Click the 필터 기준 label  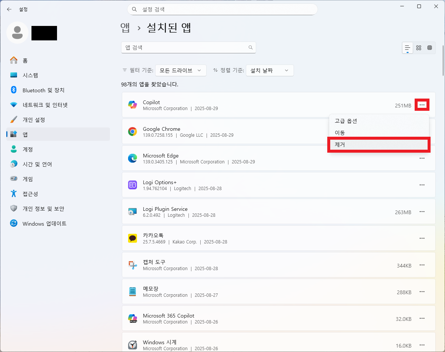pos(141,70)
